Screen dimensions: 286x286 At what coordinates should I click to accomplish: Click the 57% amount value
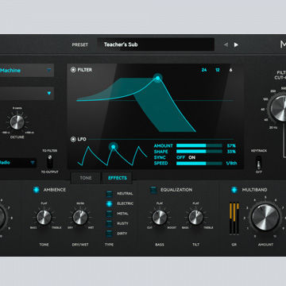point(231,145)
